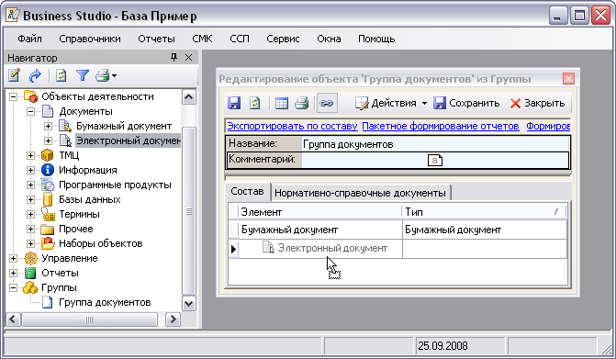Open the Navigator filter funnel icon
616x359 pixels.
tap(83, 75)
